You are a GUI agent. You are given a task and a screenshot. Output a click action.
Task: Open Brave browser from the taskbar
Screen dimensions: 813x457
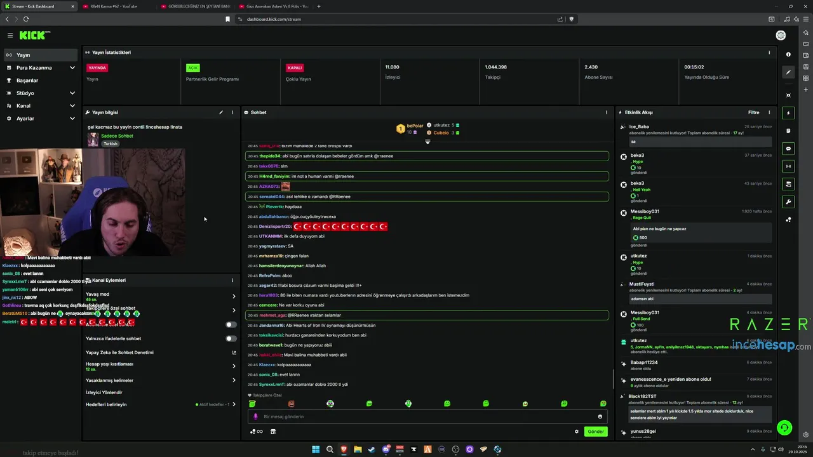pos(344,449)
